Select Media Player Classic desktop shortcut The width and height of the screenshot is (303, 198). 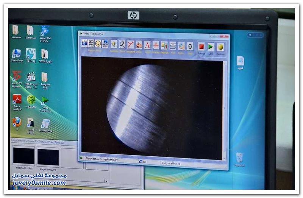pyautogui.click(x=31, y=80)
